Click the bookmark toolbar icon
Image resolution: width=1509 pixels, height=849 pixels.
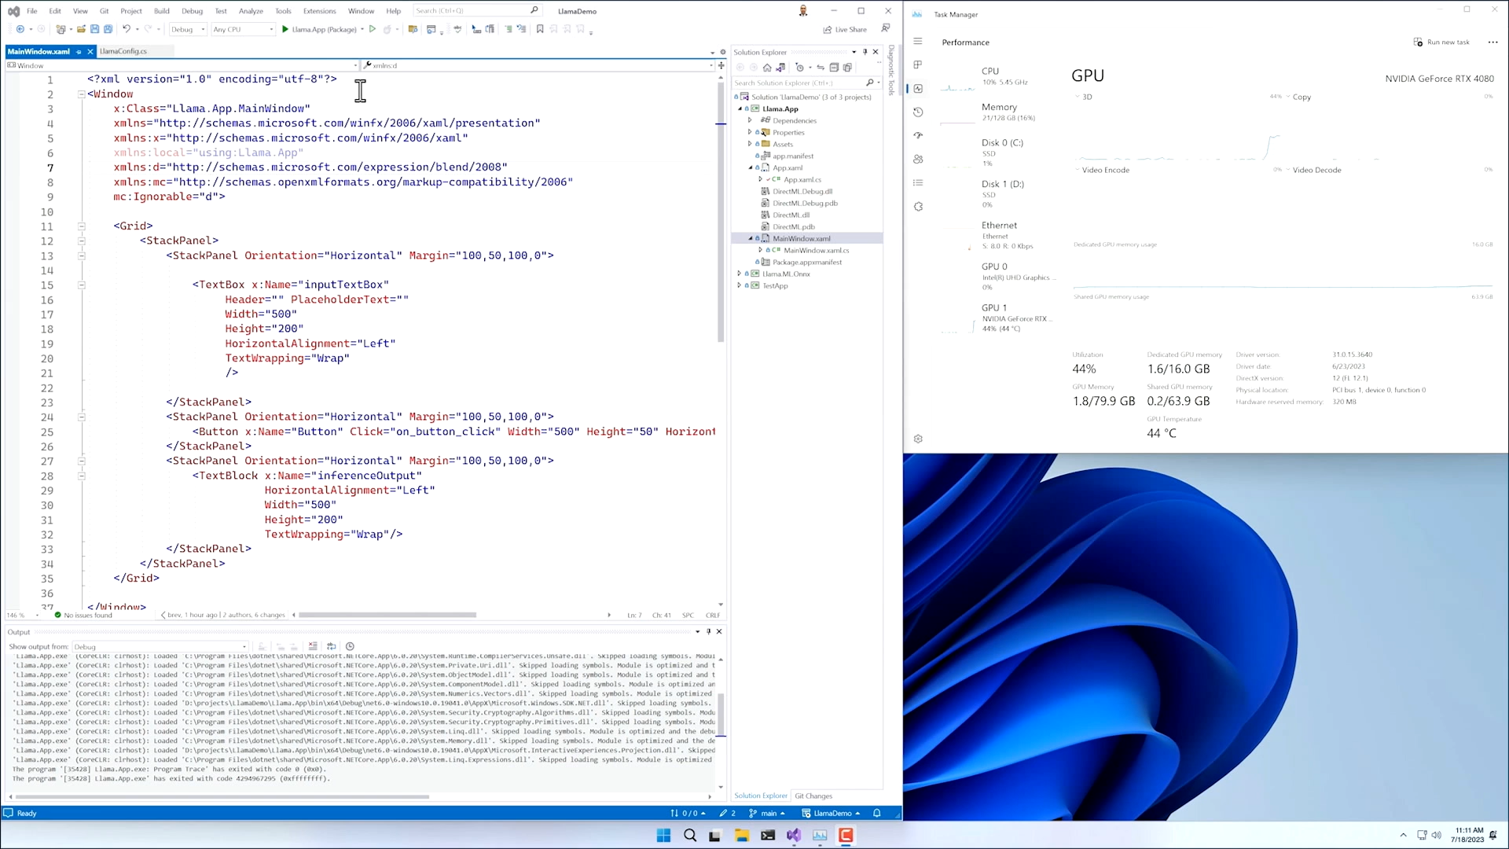coord(540,29)
